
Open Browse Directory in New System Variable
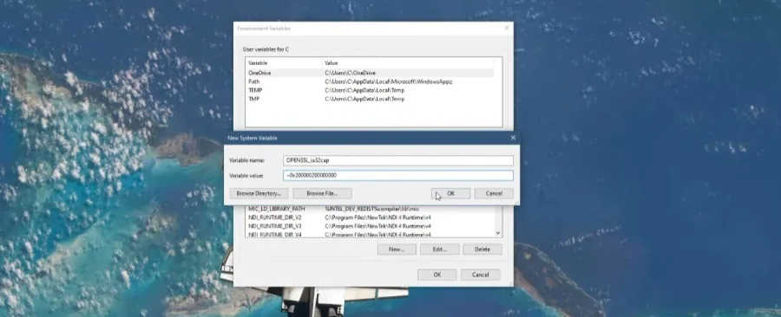[259, 193]
